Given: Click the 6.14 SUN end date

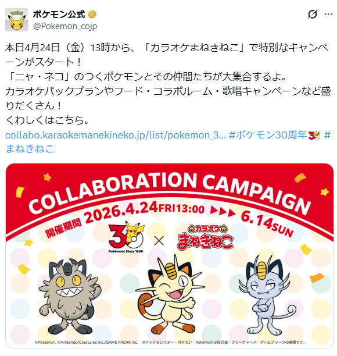Looking at the screenshot, I should 267,223.
